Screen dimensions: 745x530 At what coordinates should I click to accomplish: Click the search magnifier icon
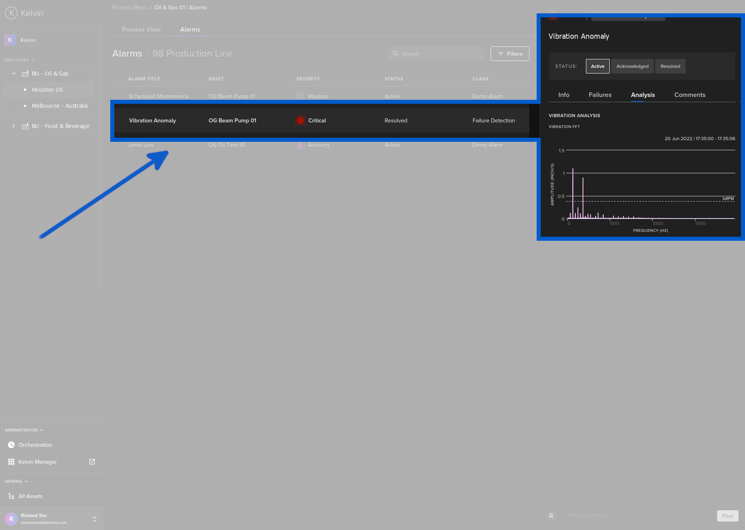click(395, 53)
